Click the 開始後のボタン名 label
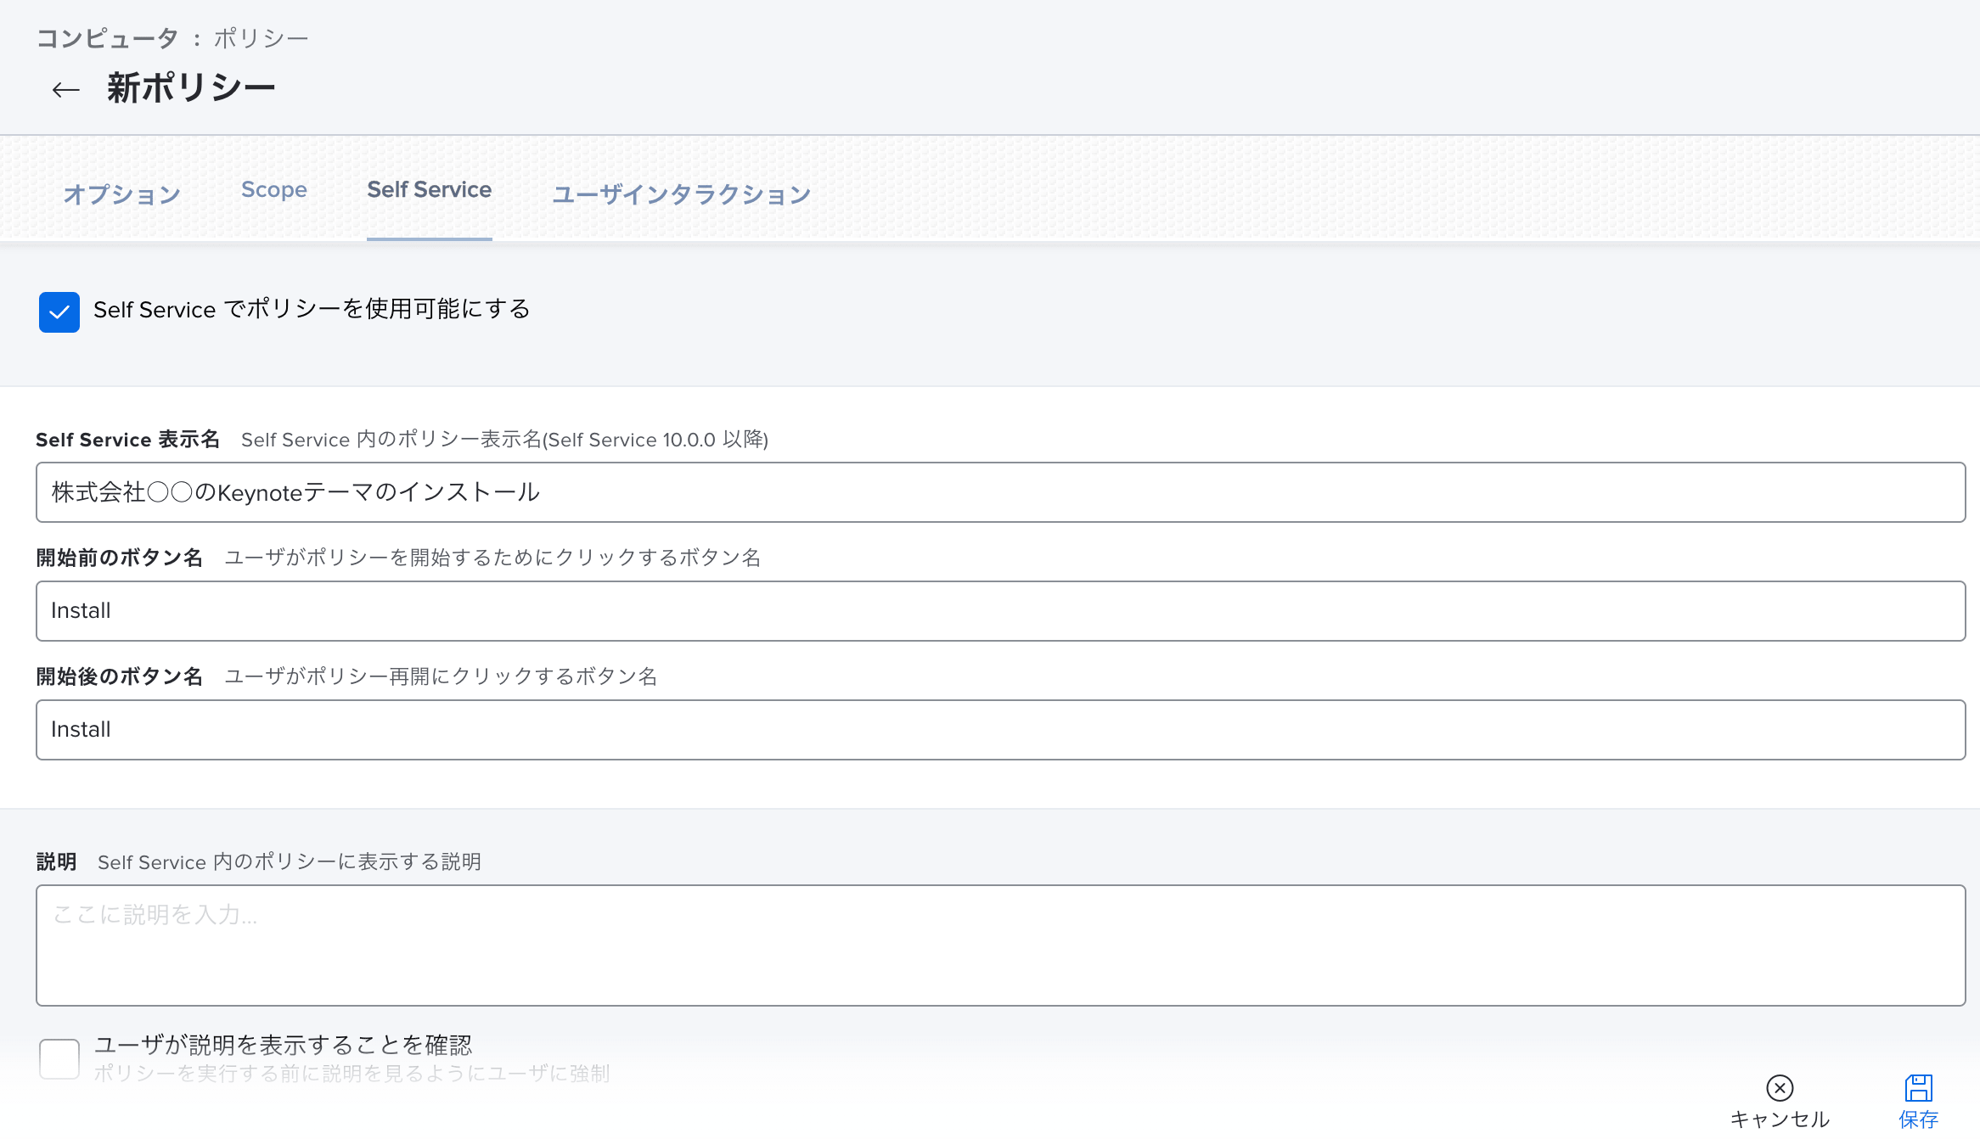Image resolution: width=1980 pixels, height=1139 pixels. (120, 676)
